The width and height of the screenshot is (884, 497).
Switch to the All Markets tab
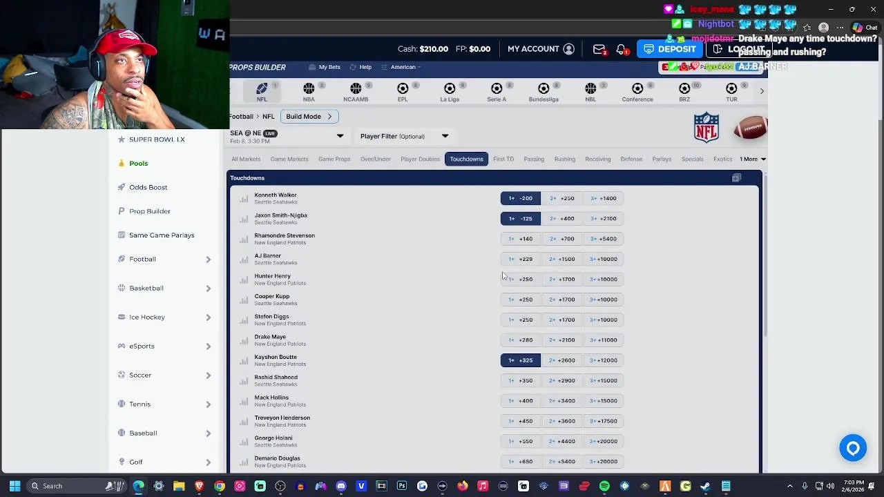(x=246, y=159)
